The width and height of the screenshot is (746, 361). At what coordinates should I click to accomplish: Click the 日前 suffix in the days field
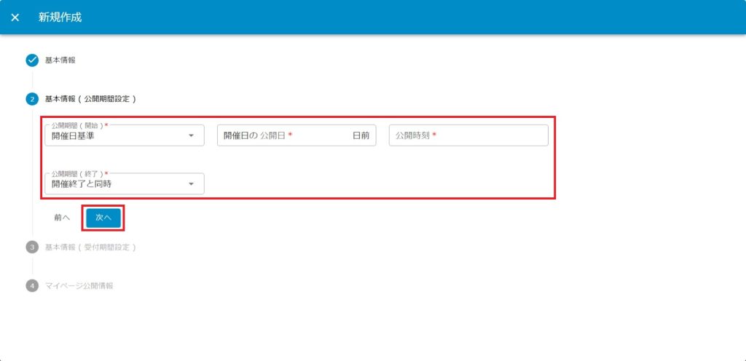[x=361, y=135]
